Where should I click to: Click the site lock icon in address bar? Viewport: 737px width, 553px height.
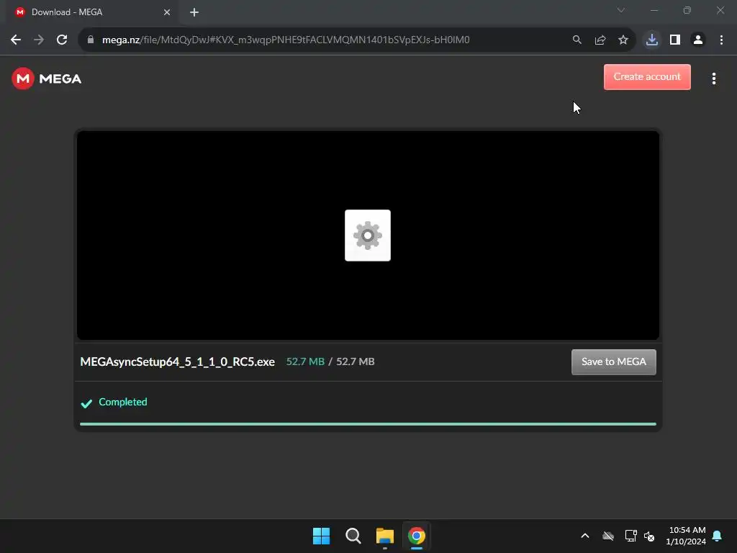(91, 40)
